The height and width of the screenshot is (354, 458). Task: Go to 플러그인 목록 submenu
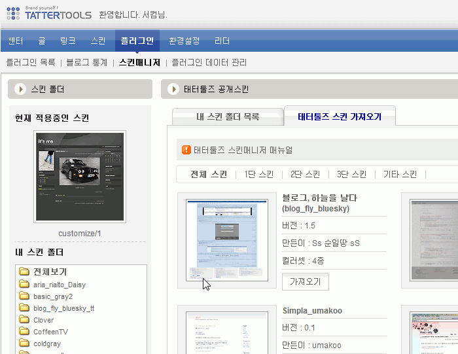[31, 62]
